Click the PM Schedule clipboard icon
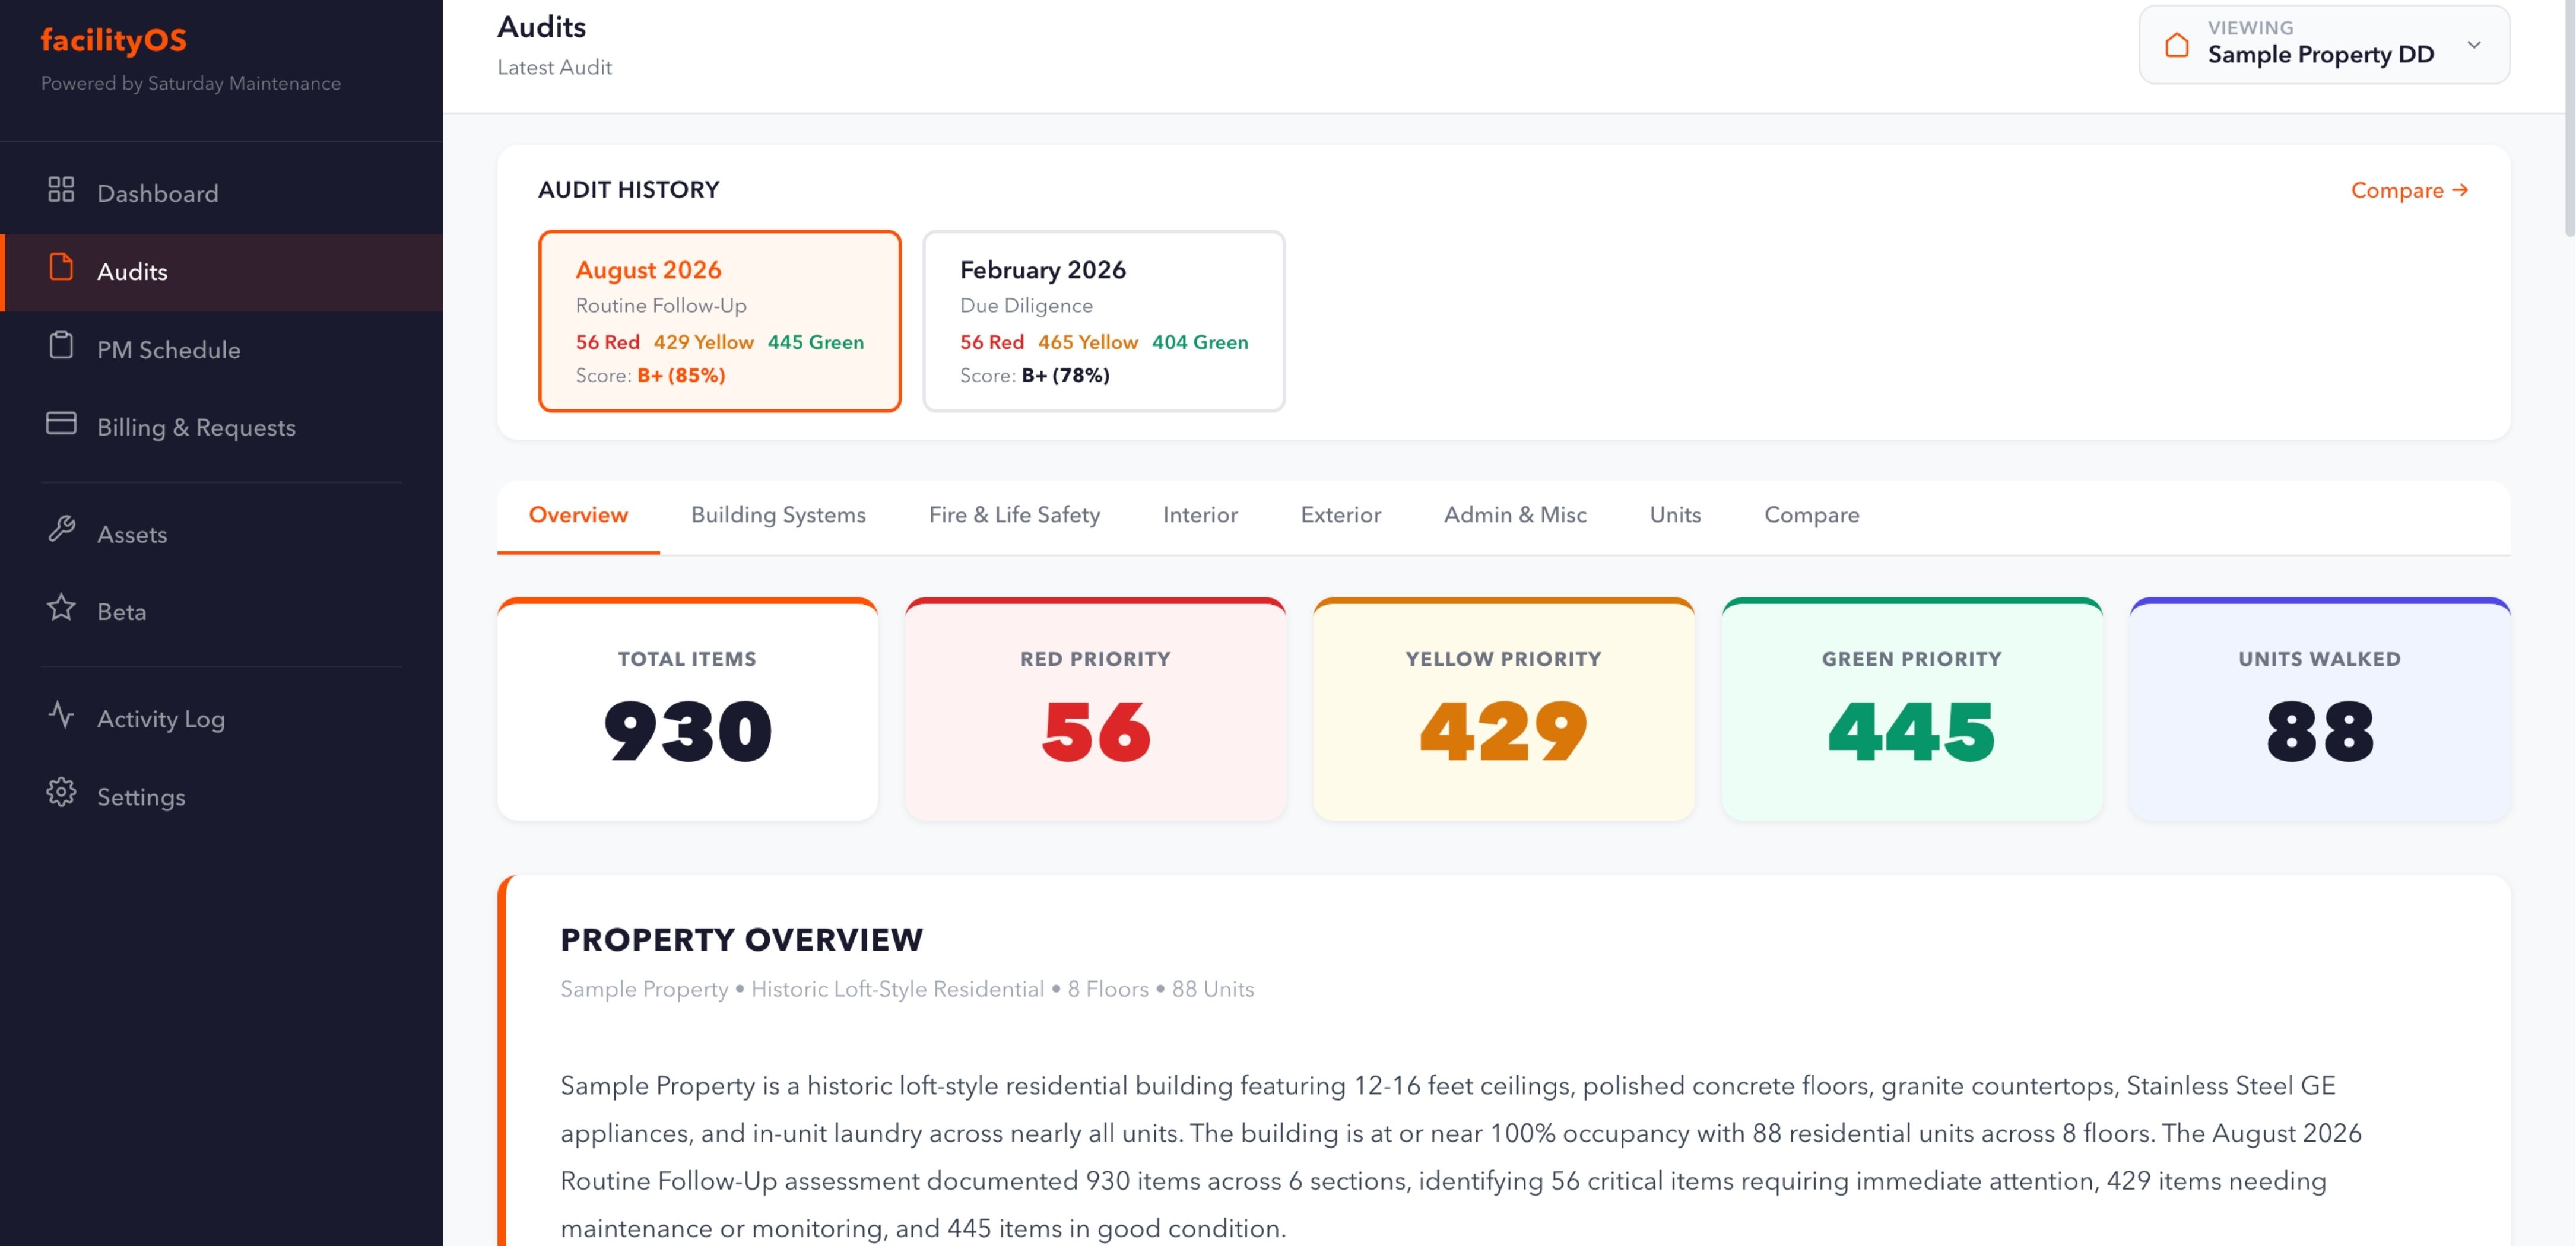 61,346
